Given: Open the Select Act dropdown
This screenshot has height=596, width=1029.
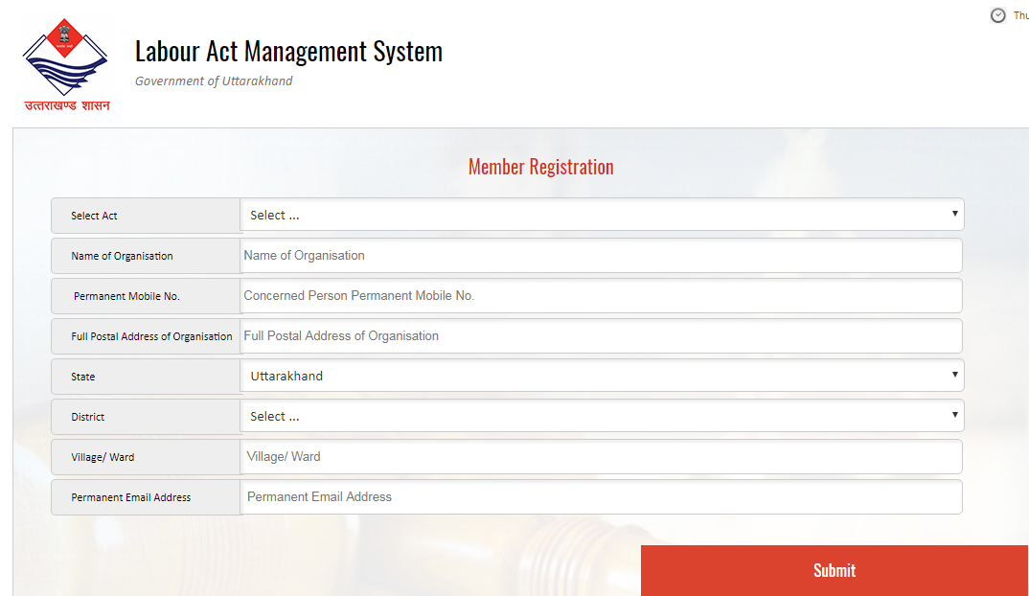Looking at the screenshot, I should (x=602, y=216).
